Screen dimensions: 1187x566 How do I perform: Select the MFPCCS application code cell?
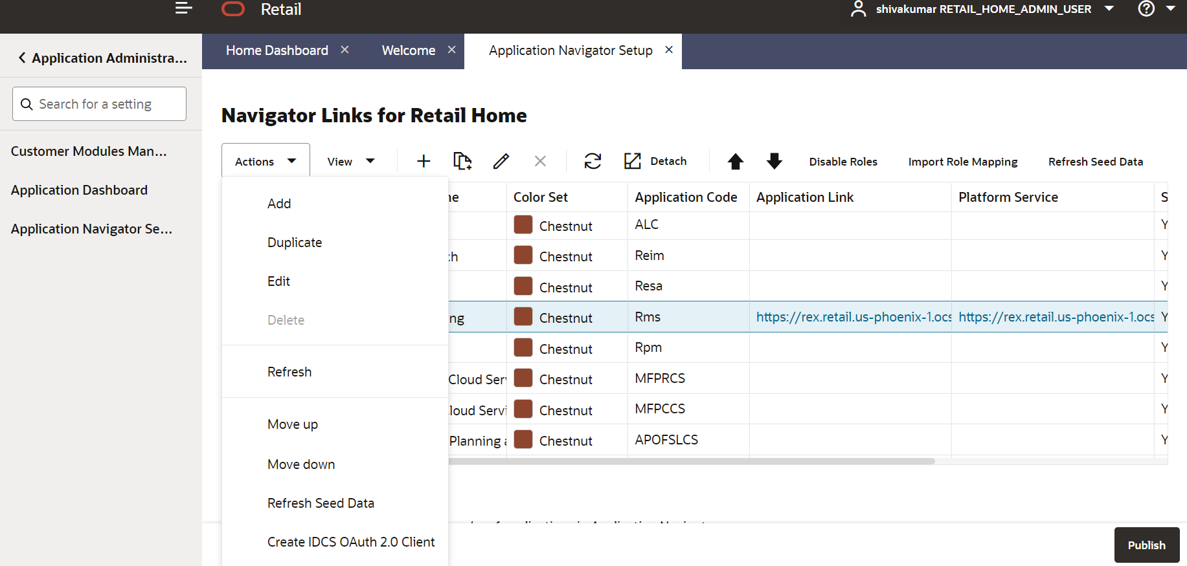point(688,409)
